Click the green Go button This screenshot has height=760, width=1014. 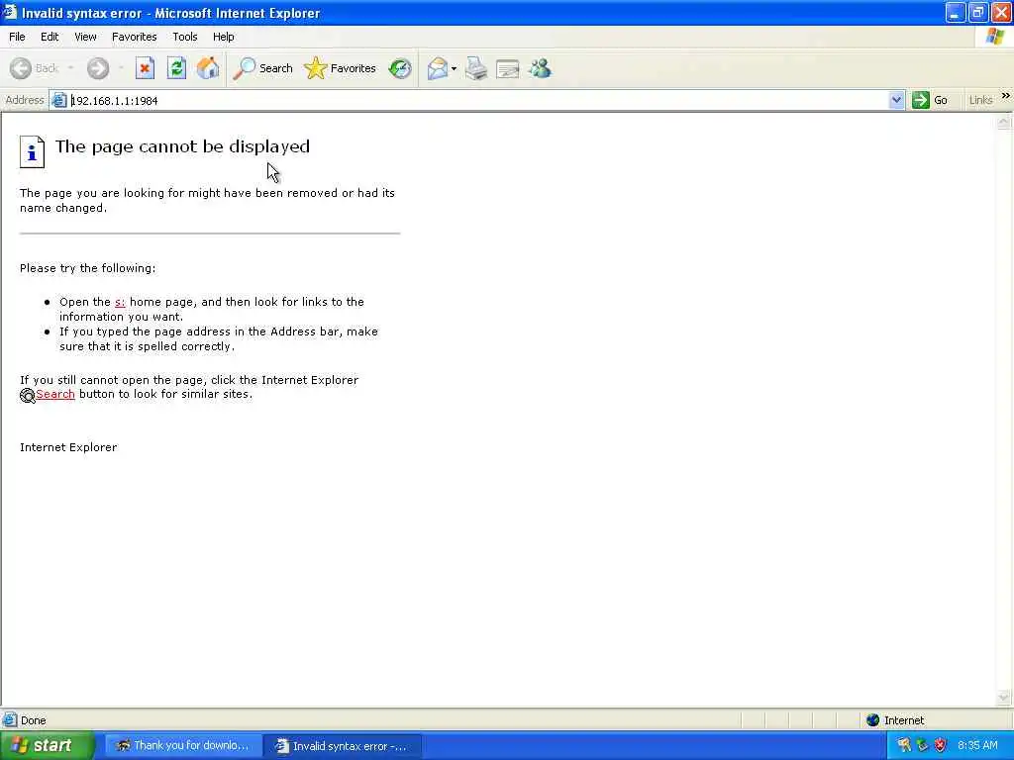930,100
